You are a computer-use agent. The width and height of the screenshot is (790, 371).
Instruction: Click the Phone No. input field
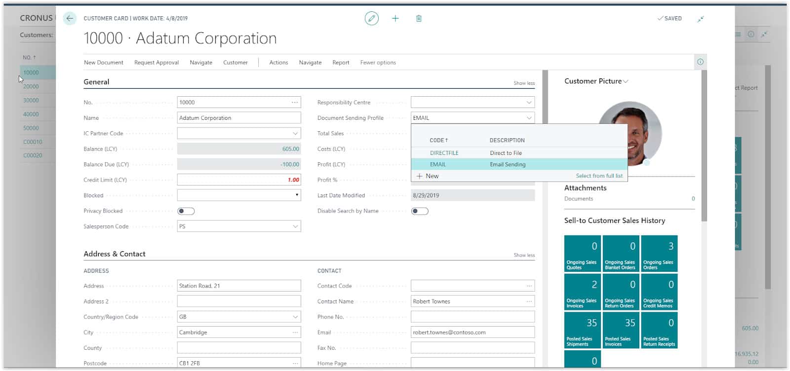(x=473, y=317)
